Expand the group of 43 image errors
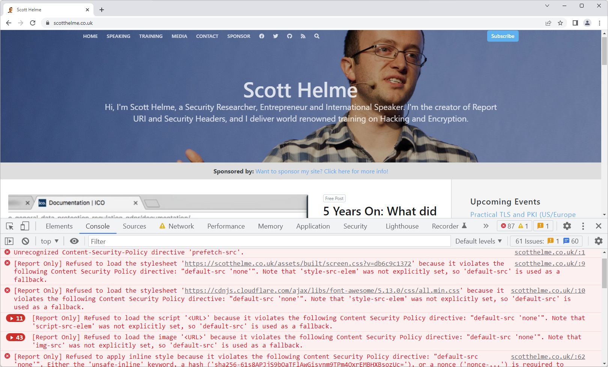 click(x=15, y=337)
